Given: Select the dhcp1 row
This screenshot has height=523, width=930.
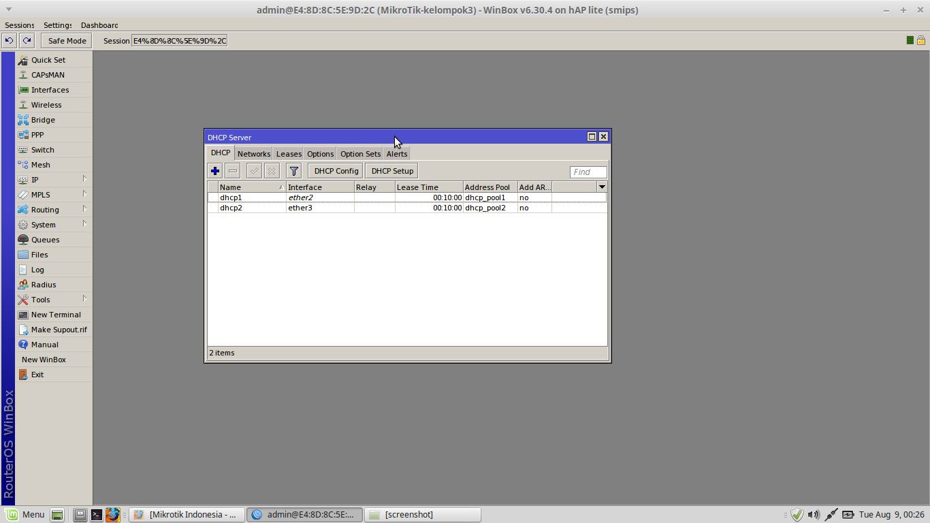Looking at the screenshot, I should [x=407, y=197].
